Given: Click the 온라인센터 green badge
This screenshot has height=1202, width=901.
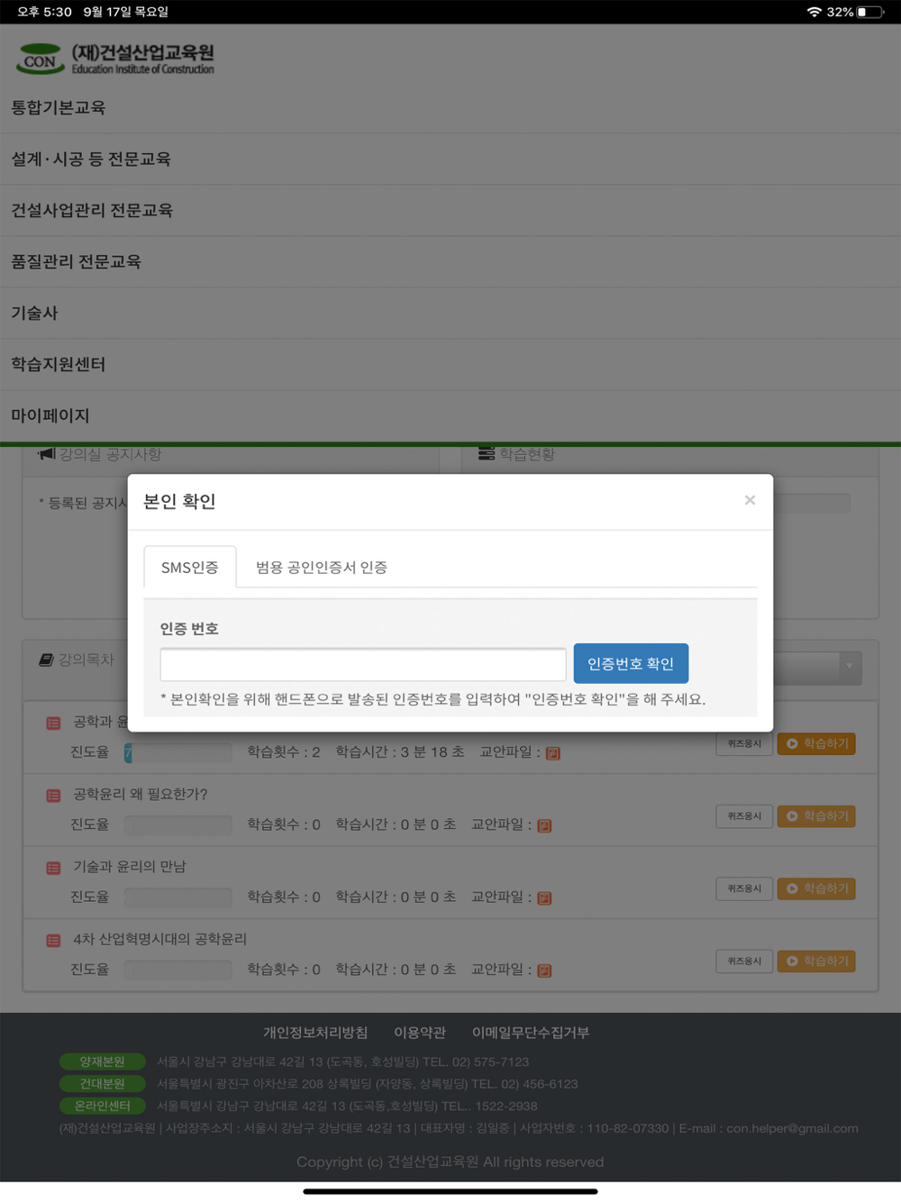Looking at the screenshot, I should (104, 1106).
